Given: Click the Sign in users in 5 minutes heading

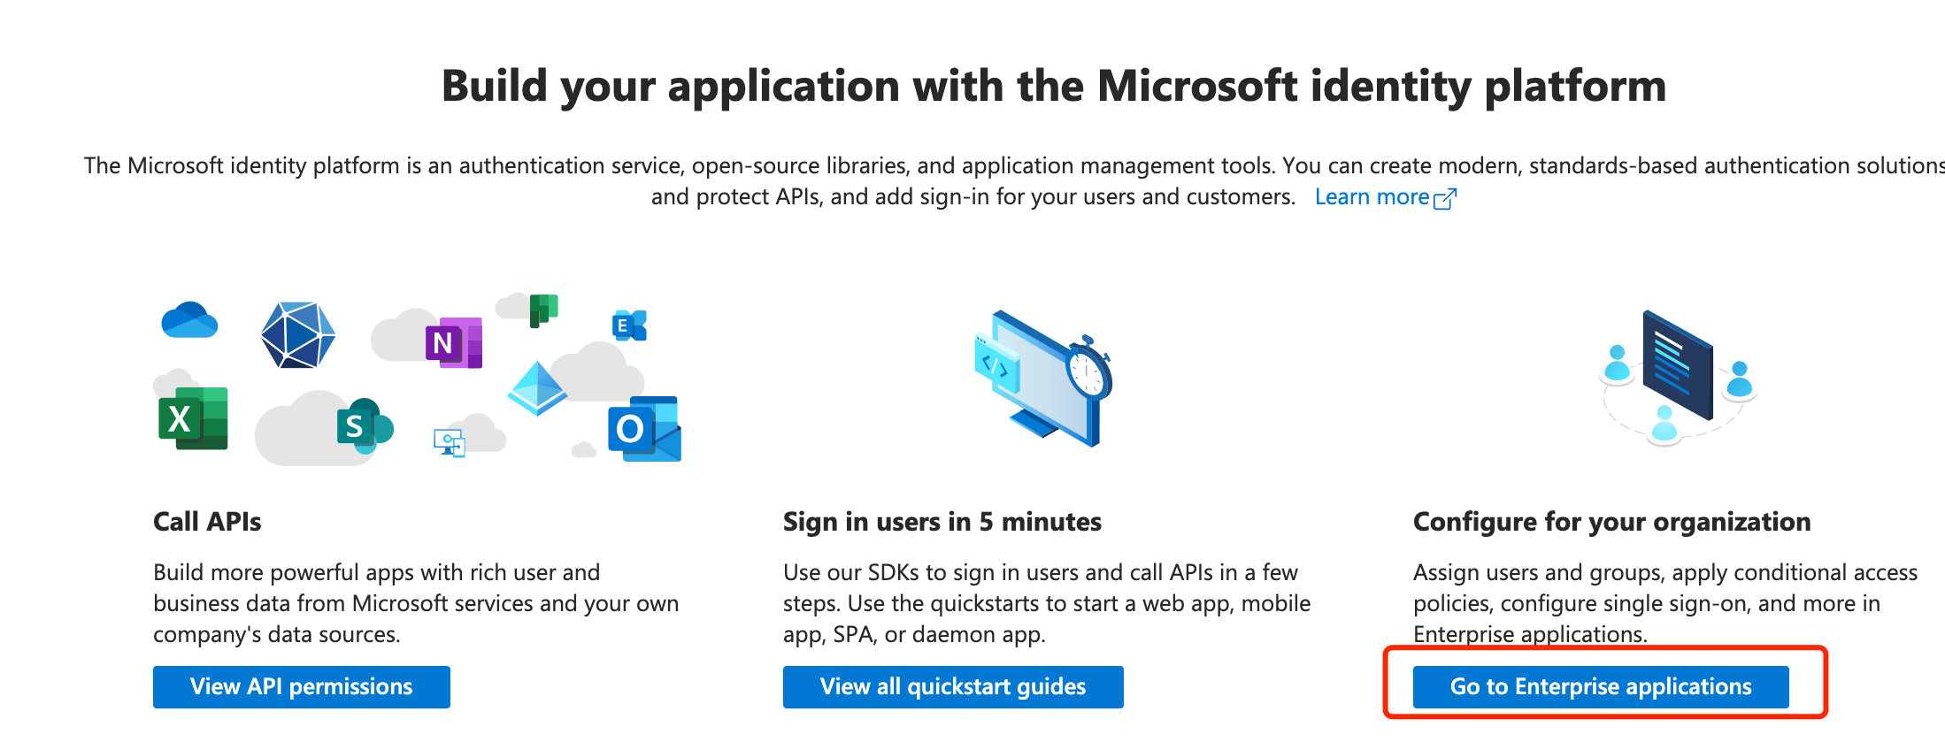Looking at the screenshot, I should coord(942,522).
